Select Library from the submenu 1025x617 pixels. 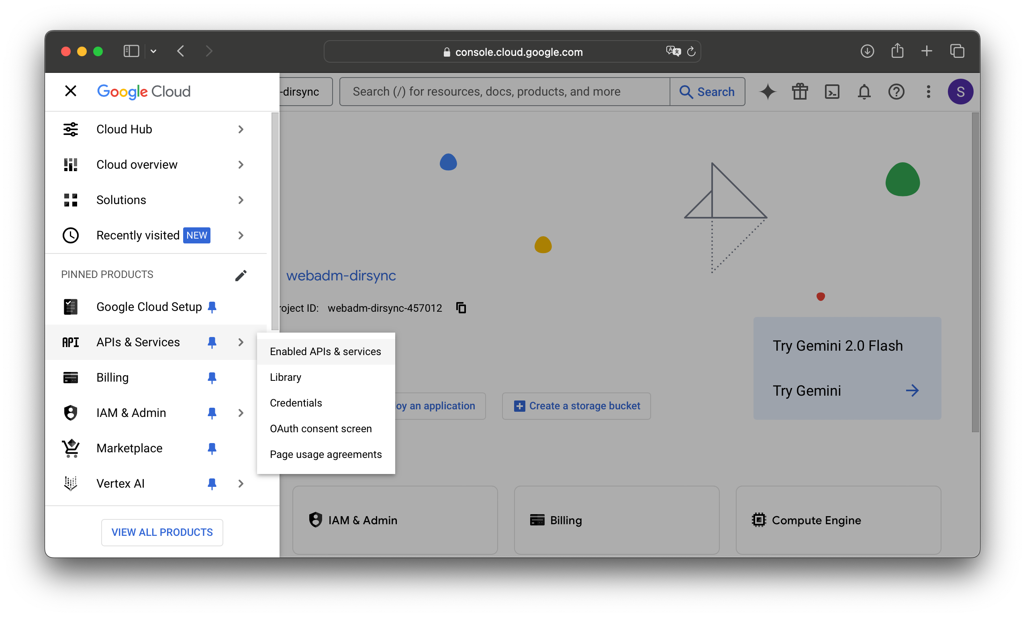tap(325, 378)
